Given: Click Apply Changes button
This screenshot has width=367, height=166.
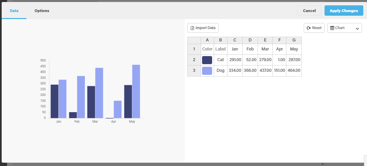Looking at the screenshot, I should tap(344, 11).
